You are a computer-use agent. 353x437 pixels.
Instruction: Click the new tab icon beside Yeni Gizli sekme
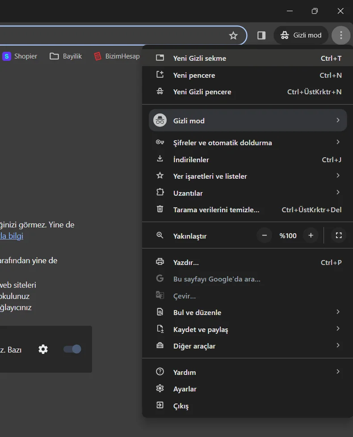pos(160,58)
